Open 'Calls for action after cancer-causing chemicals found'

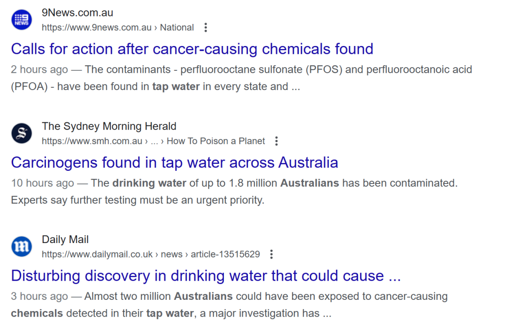(192, 49)
